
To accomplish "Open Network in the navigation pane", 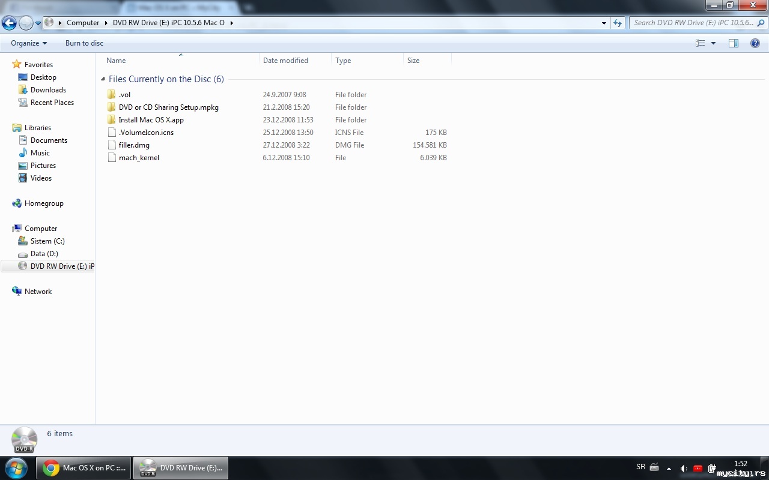I will click(x=38, y=292).
